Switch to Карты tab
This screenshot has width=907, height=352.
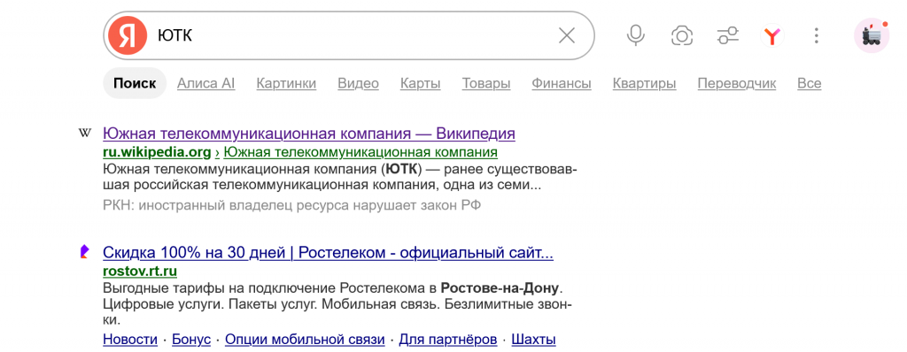421,84
